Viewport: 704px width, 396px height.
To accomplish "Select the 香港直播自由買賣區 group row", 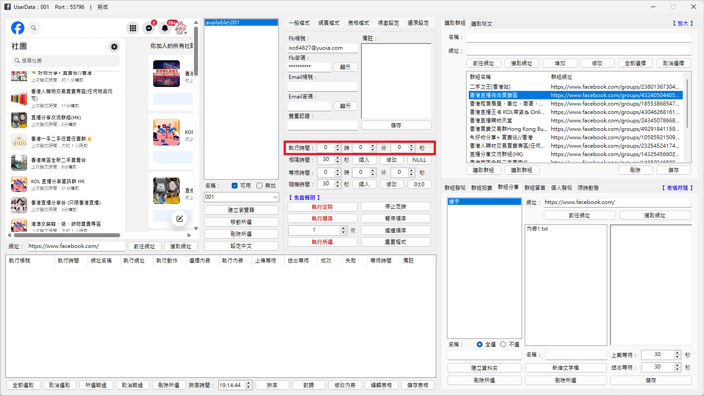I will pos(575,95).
